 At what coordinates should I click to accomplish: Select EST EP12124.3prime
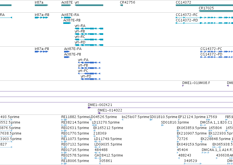click(x=179, y=120)
